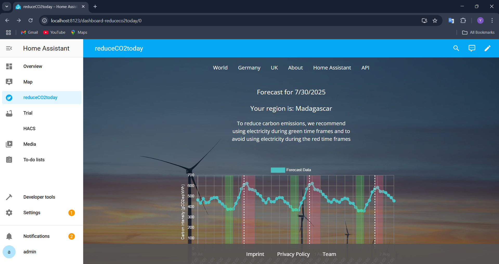Open the Media browser icon

[x=9, y=144]
